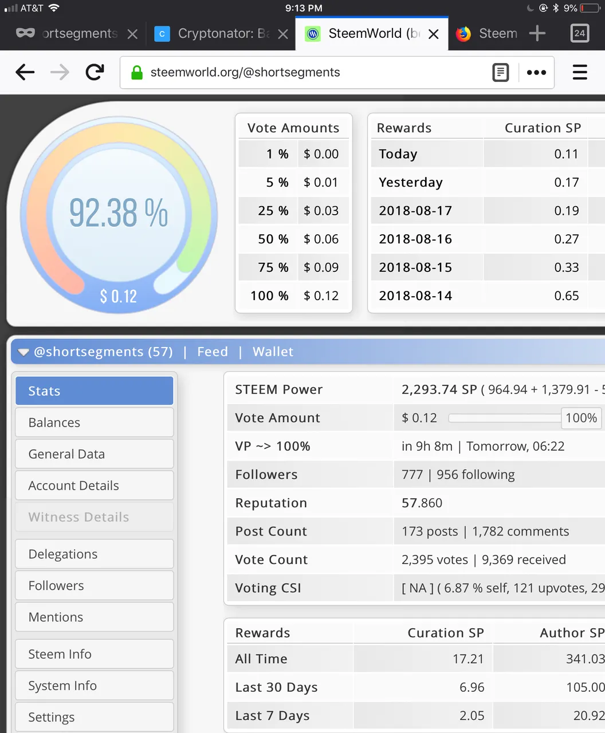Open the Followers sidebar section

pyautogui.click(x=95, y=585)
